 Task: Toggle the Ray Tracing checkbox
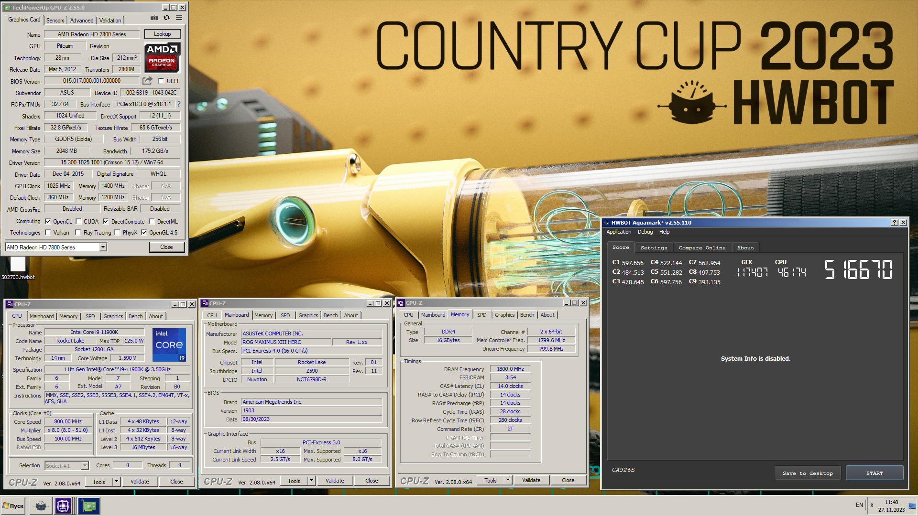tap(78, 233)
